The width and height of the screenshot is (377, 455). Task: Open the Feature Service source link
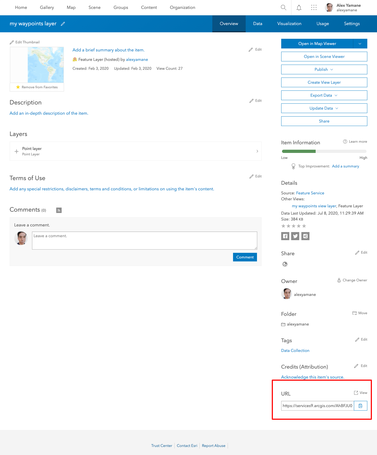tap(310, 193)
